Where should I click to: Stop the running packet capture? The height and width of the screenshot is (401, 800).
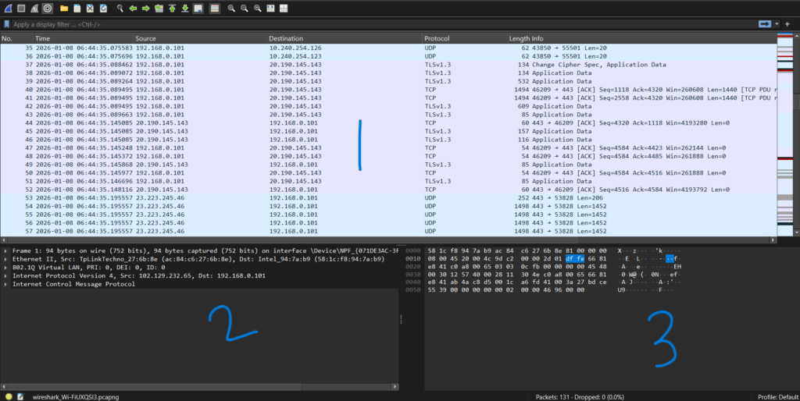click(x=21, y=9)
